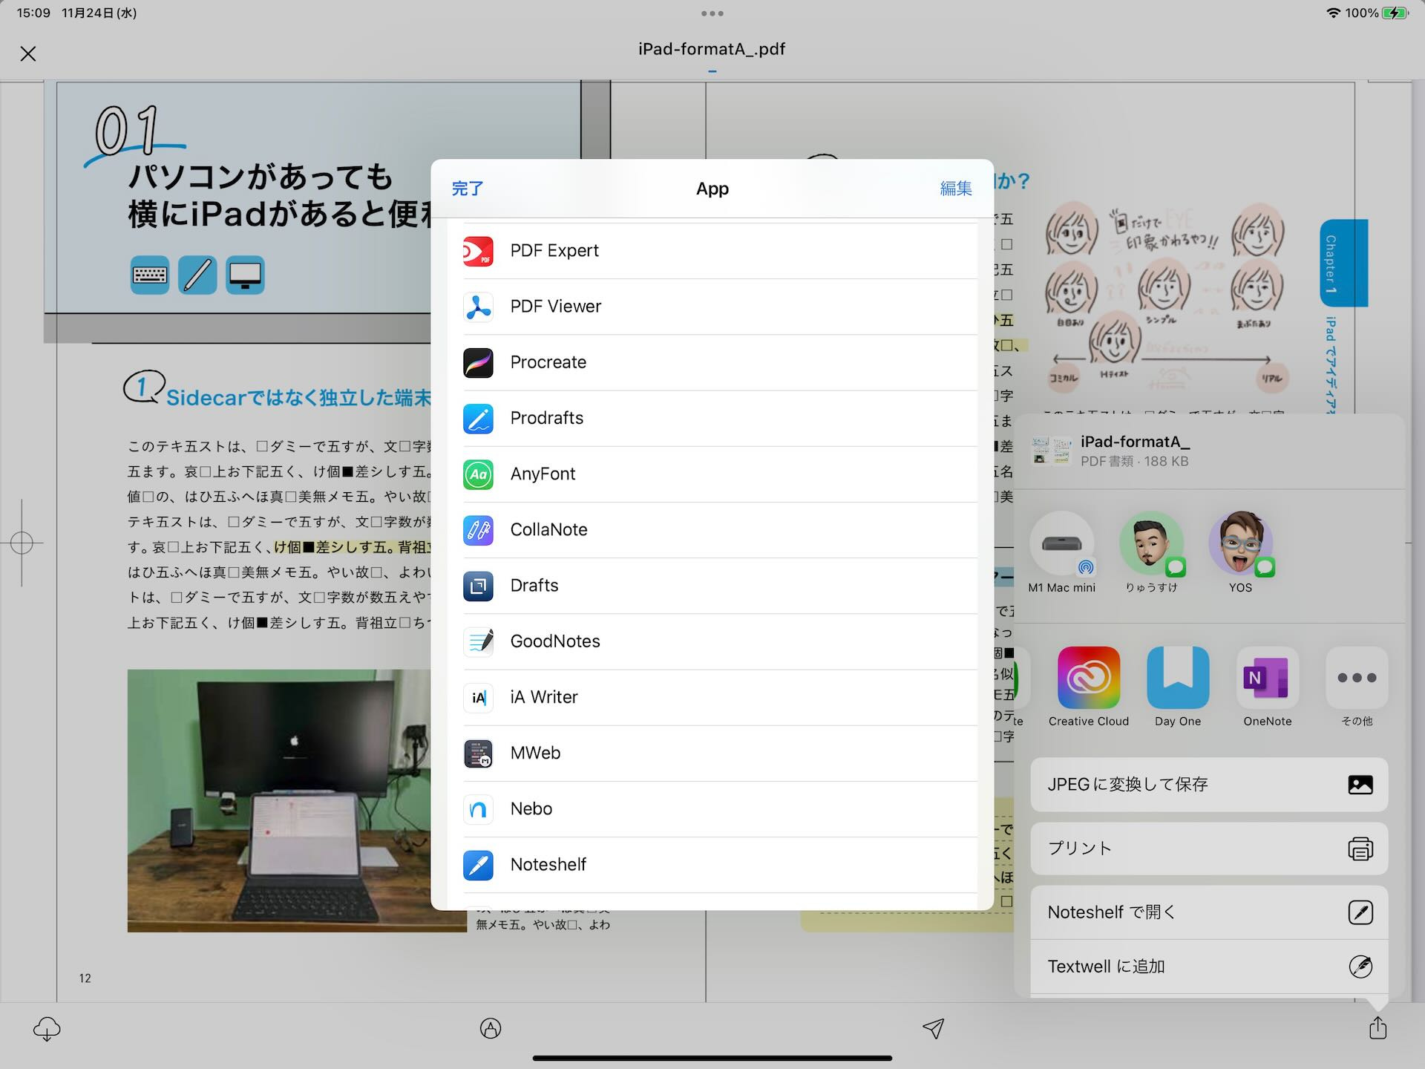
Task: Send to YOS contact
Action: (x=1241, y=543)
